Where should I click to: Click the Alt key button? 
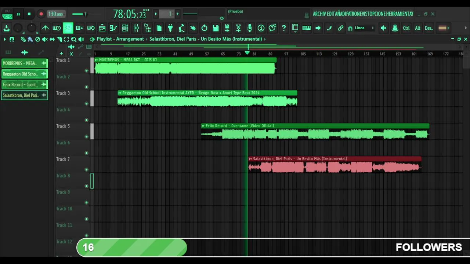point(417,28)
